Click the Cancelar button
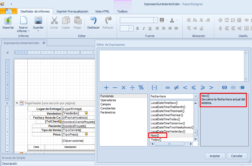The height and width of the screenshot is (166, 252). 237,156
